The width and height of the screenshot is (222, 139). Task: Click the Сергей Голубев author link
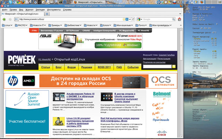pos(166,55)
